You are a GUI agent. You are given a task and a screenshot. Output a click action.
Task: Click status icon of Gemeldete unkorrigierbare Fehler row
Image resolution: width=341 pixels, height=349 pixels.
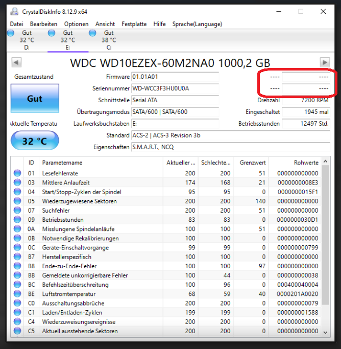[17, 275]
